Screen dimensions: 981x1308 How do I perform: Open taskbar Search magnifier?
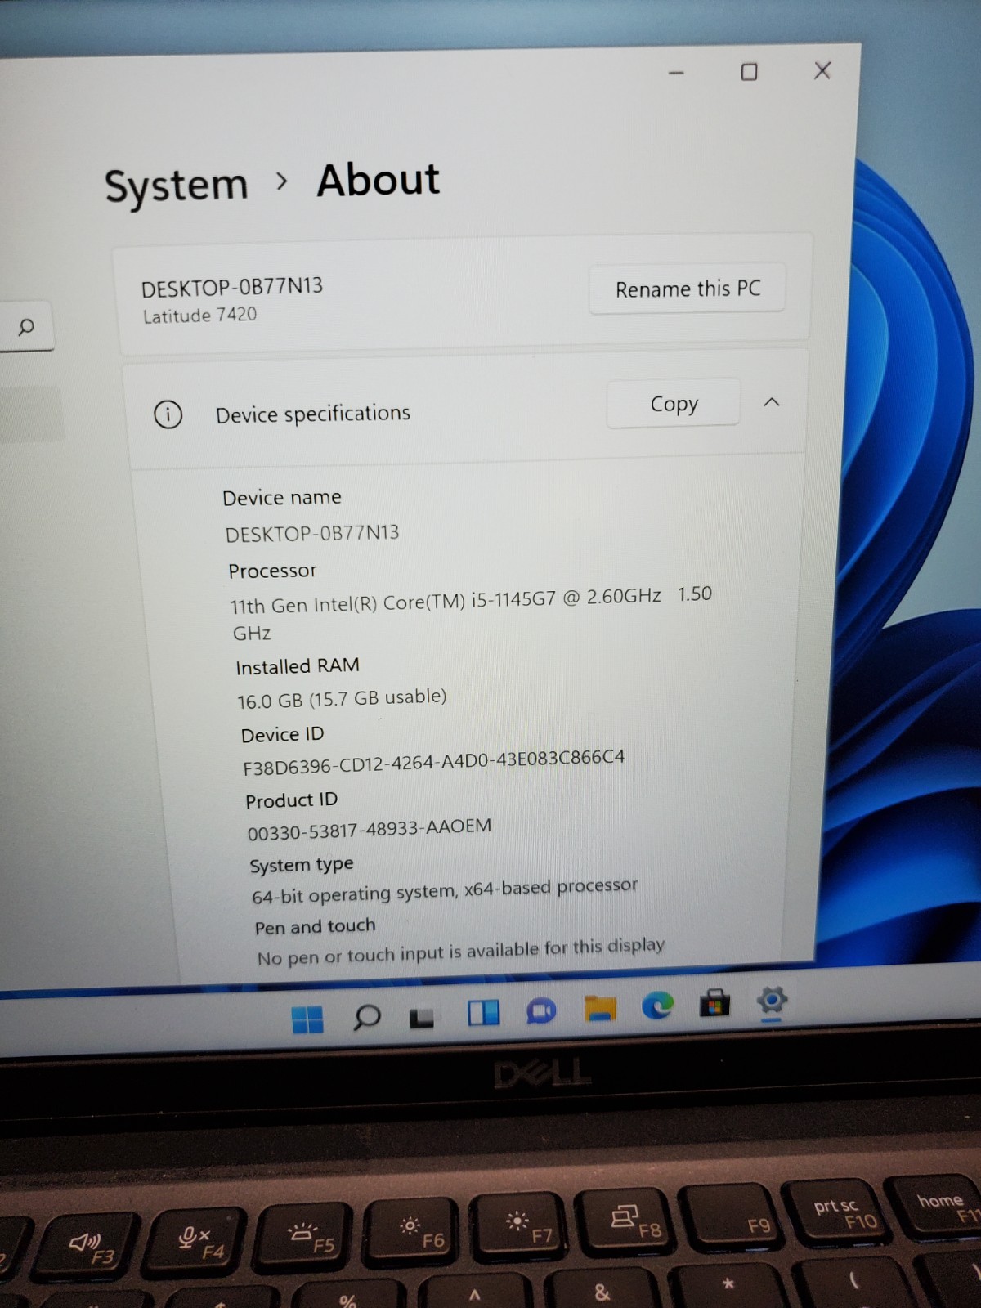click(x=367, y=1017)
